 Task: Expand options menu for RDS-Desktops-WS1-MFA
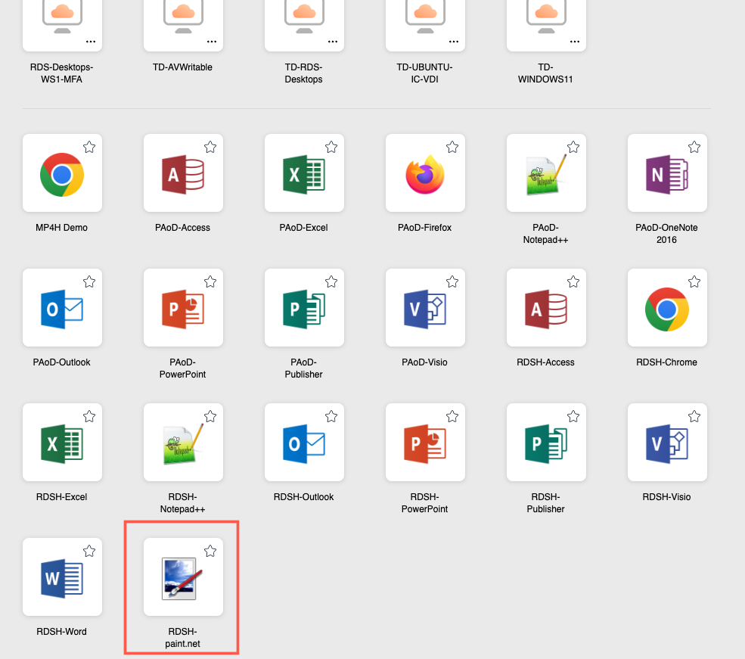[x=91, y=42]
